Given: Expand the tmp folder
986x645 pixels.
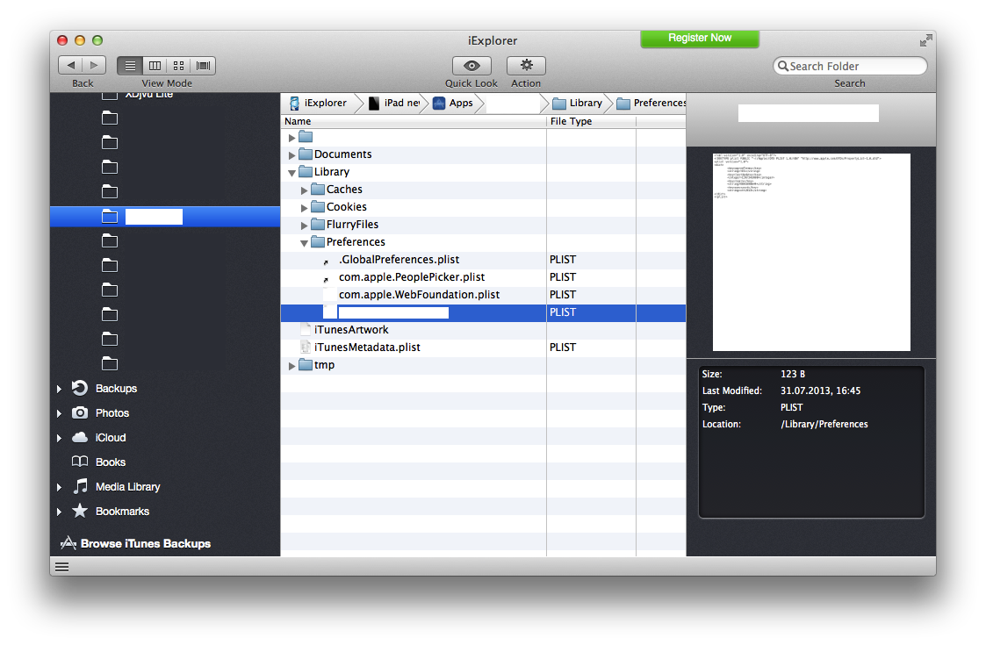Looking at the screenshot, I should (291, 365).
